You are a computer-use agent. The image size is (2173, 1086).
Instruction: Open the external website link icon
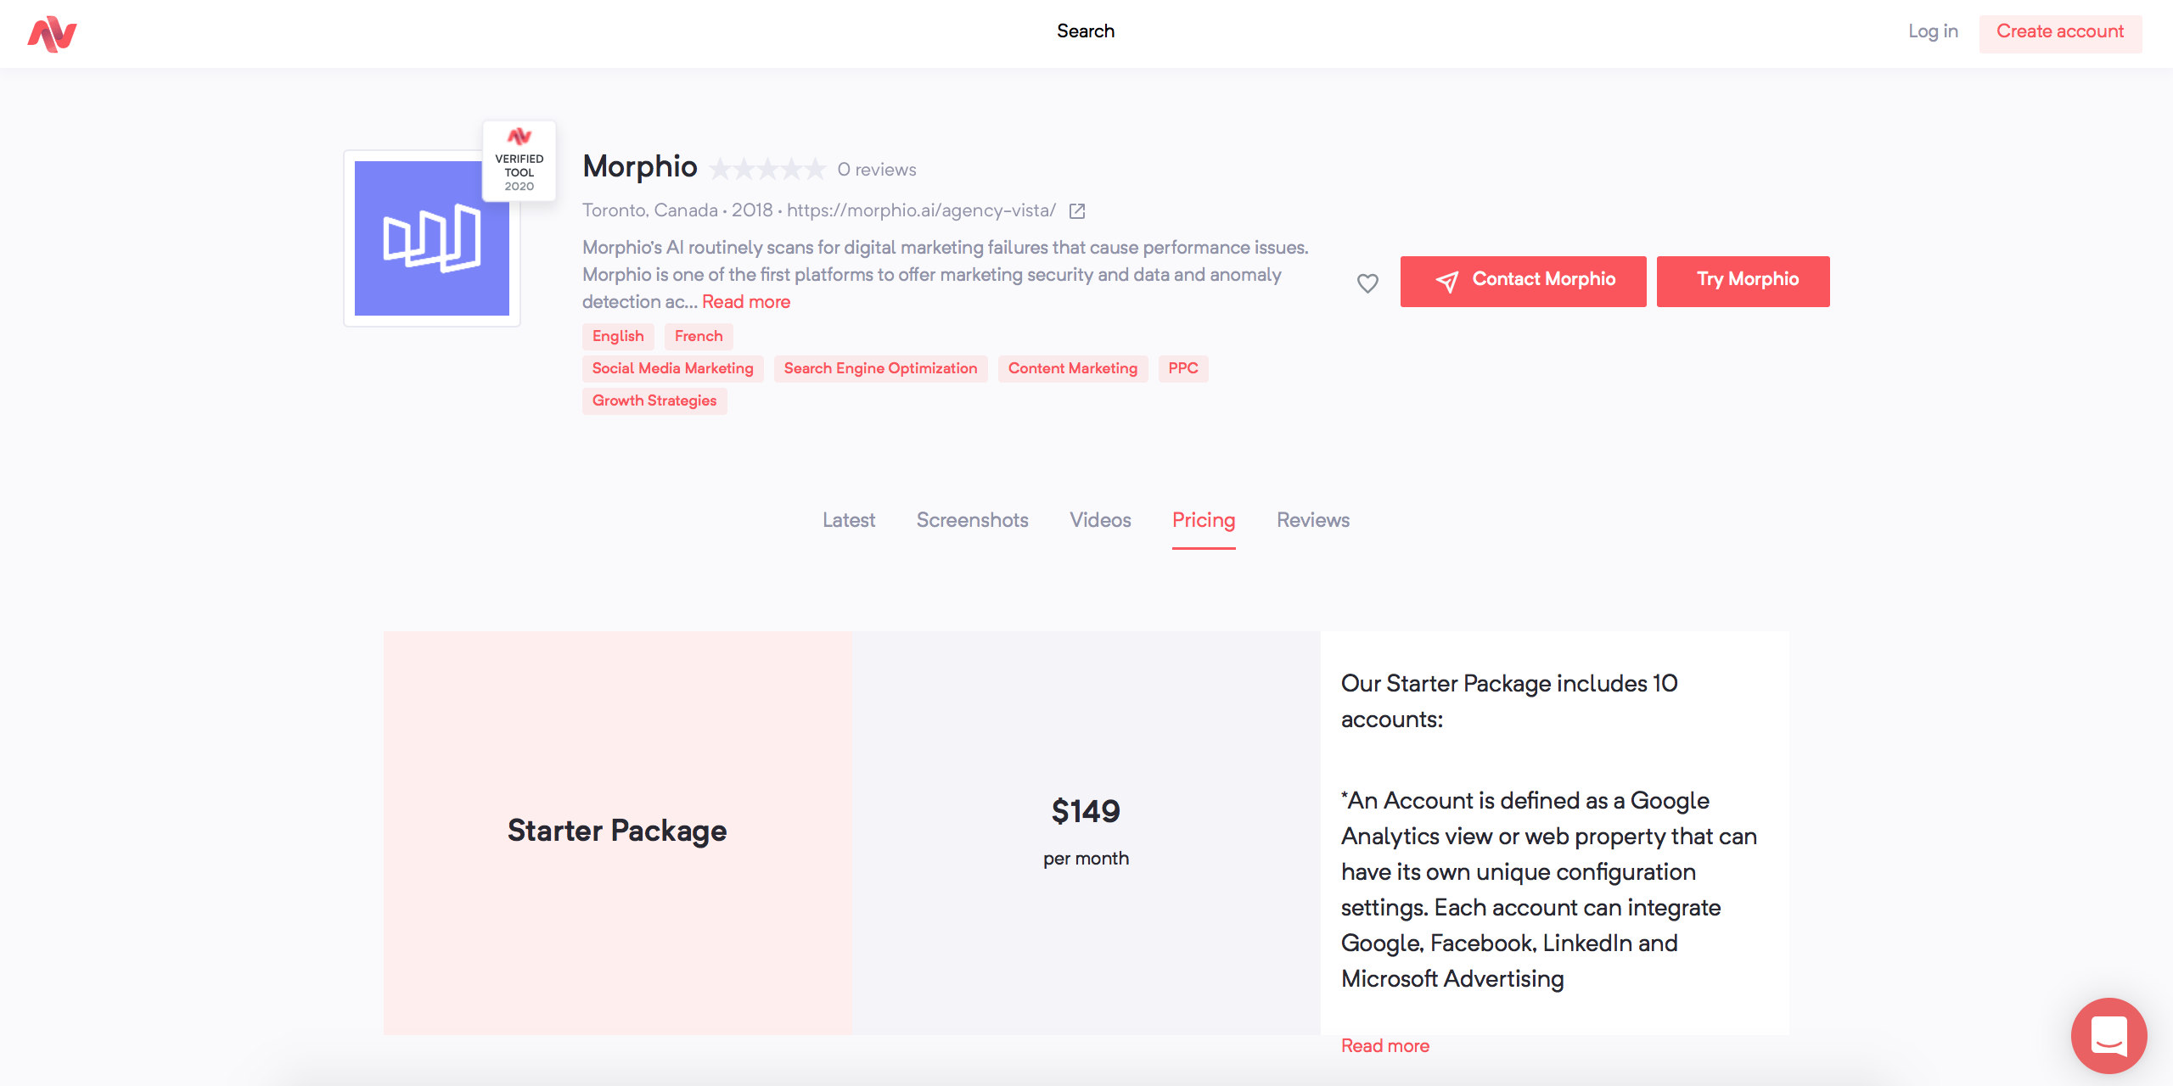click(1077, 211)
